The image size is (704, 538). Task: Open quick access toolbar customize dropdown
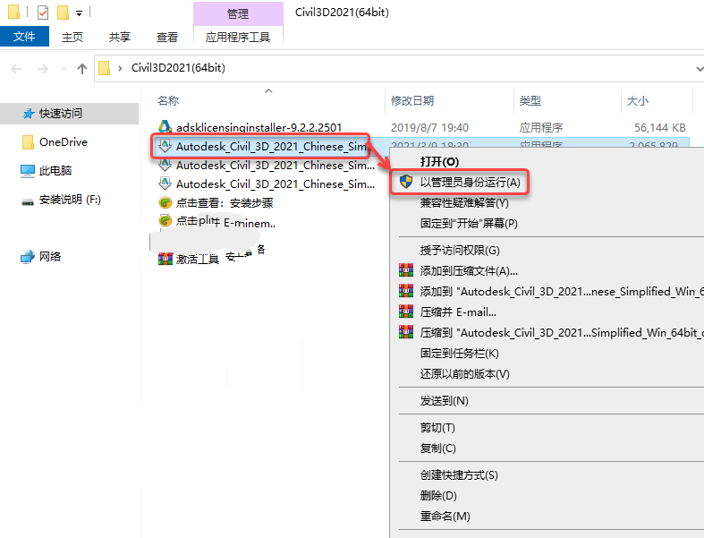79,13
